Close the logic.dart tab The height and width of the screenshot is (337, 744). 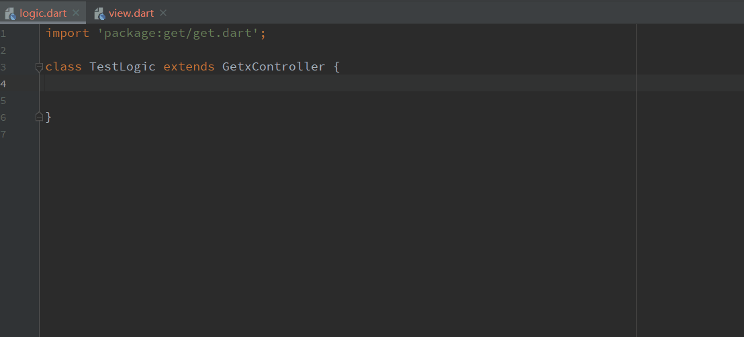[75, 13]
